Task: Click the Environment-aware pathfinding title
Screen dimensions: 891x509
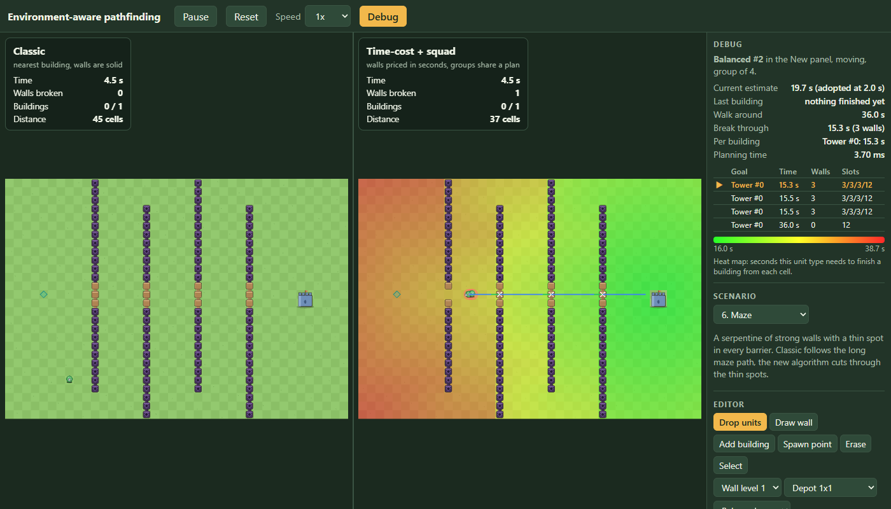Action: 84,17
